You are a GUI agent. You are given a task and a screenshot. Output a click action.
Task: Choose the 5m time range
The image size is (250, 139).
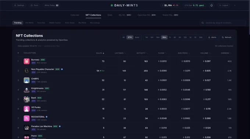152,37
